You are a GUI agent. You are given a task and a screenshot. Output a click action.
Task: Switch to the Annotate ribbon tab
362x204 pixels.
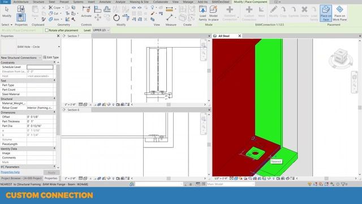tap(105, 2)
